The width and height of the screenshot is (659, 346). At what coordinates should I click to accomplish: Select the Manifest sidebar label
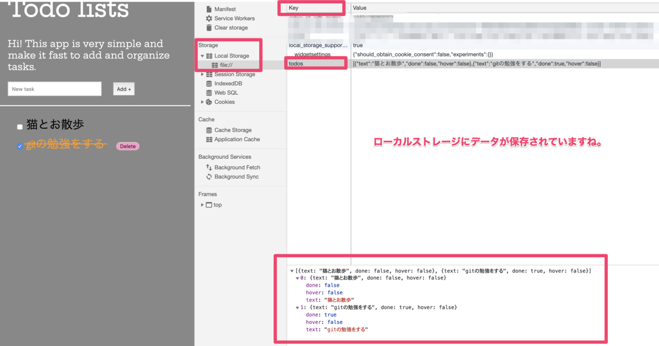(225, 9)
